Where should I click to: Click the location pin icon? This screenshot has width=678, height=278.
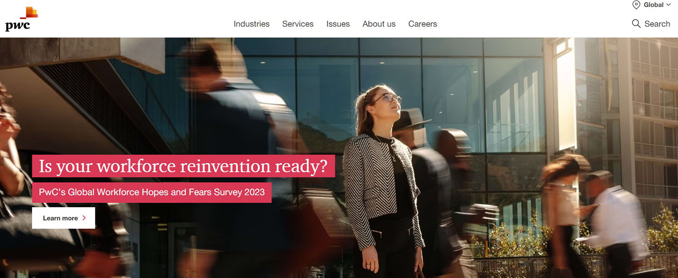(636, 5)
